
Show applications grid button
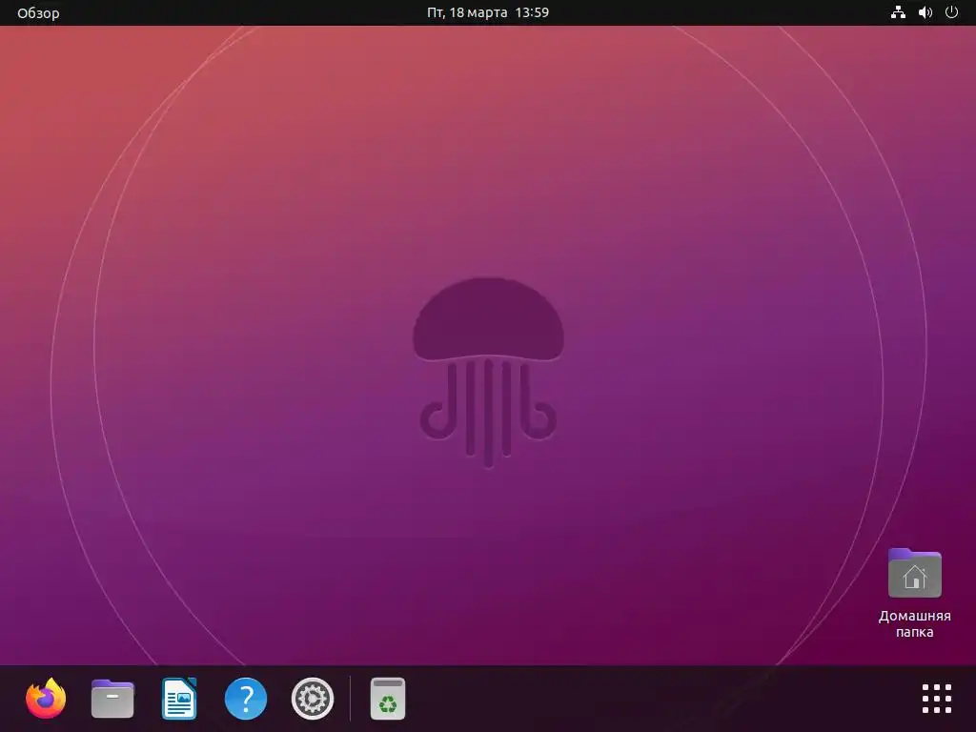[937, 699]
